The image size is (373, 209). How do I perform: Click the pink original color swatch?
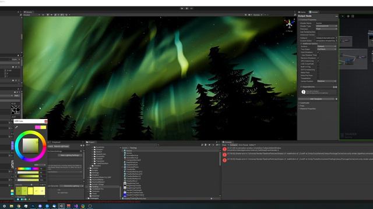coord(37,128)
